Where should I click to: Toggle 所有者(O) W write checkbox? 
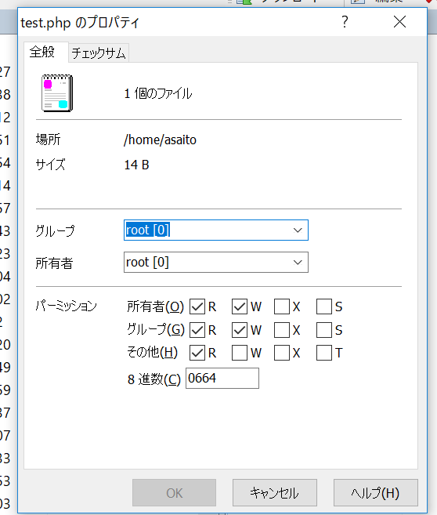point(240,306)
